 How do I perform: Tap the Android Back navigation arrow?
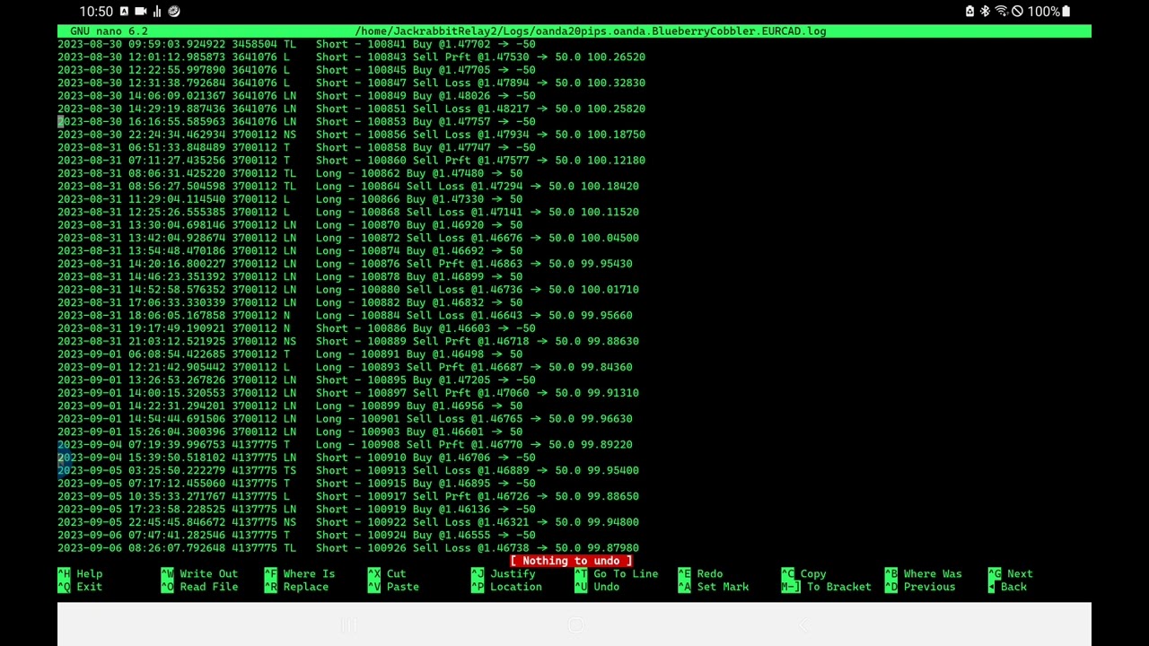coord(803,625)
